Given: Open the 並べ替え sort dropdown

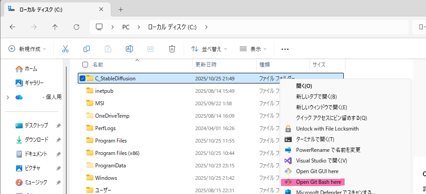Looking at the screenshot, I should 209,49.
